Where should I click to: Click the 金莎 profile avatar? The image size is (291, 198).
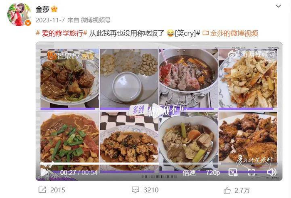tap(19, 14)
